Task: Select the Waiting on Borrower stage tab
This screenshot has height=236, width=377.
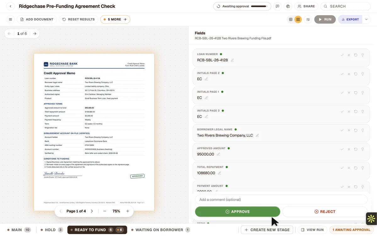Action: [x=161, y=230]
